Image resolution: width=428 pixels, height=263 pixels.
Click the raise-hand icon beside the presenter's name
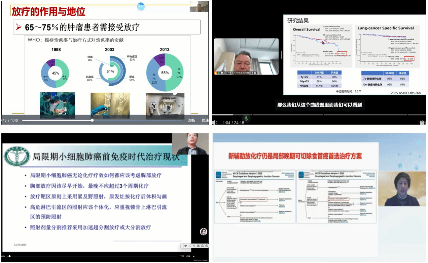[216, 73]
